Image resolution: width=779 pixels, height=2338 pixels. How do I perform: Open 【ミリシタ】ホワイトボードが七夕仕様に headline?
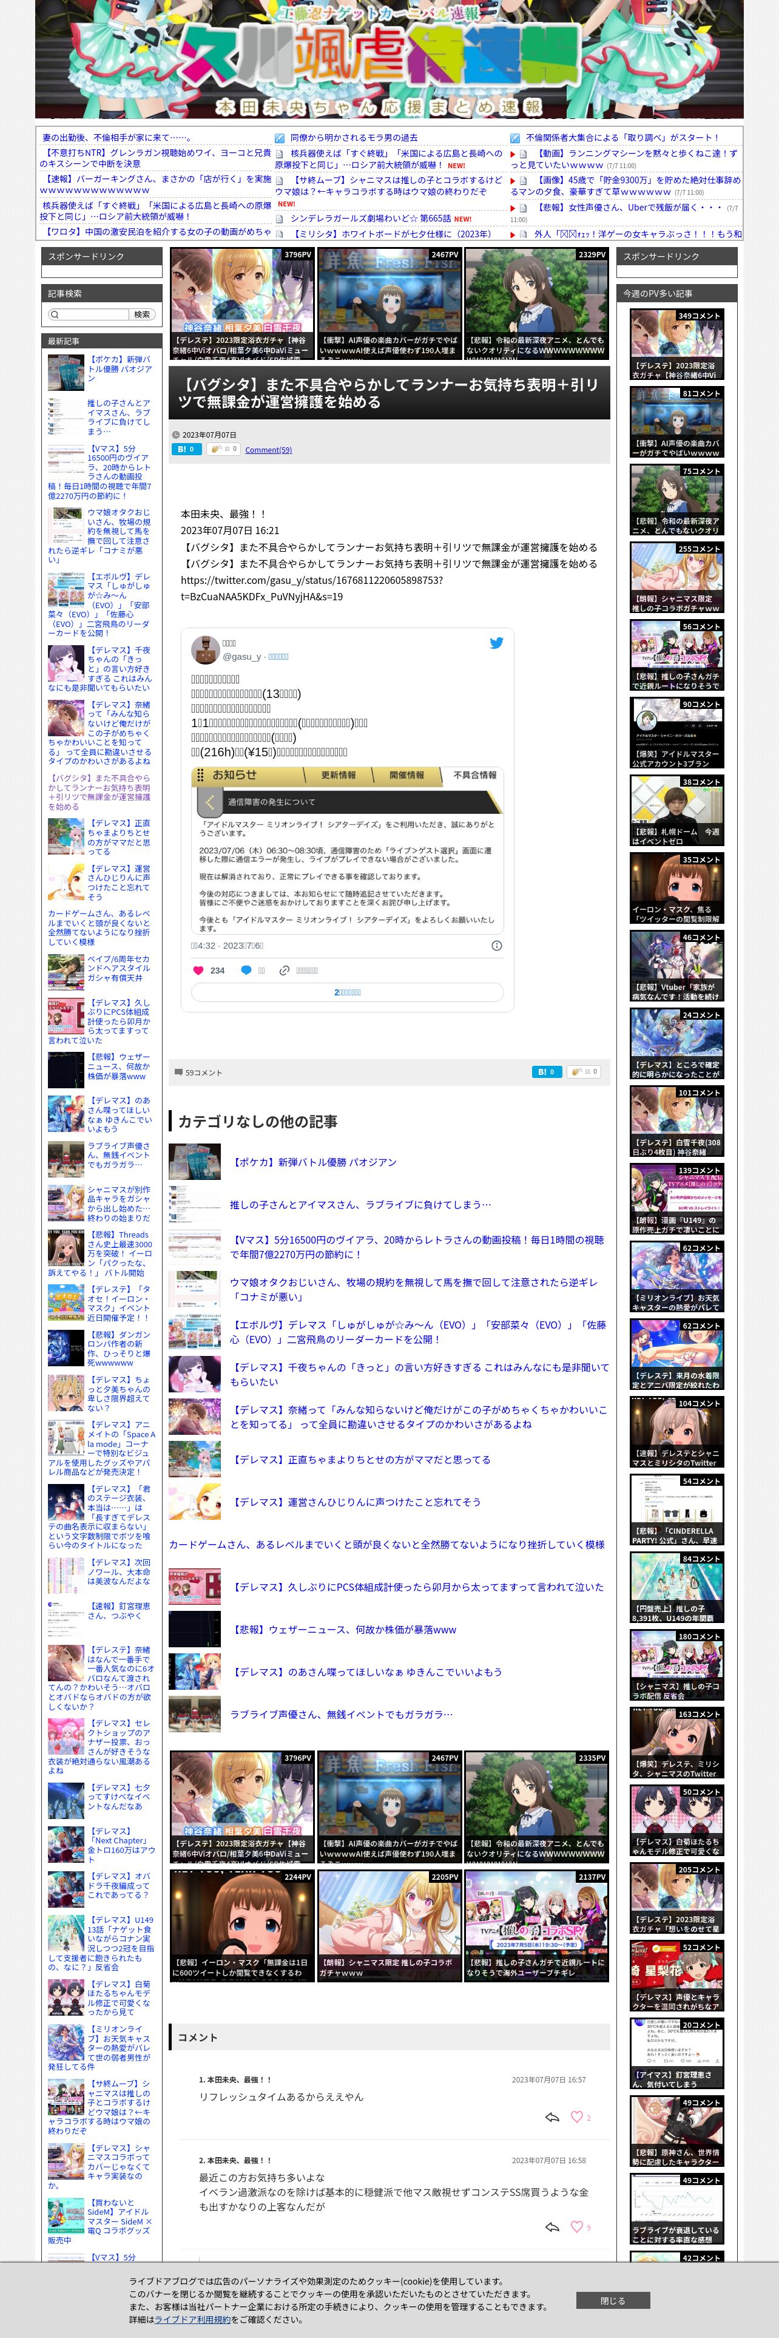[x=392, y=234]
